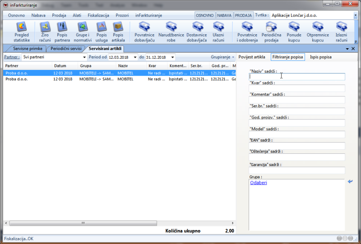Open the inFarkturiranje menu
This screenshot has height=244, width=361.
(x=148, y=15)
